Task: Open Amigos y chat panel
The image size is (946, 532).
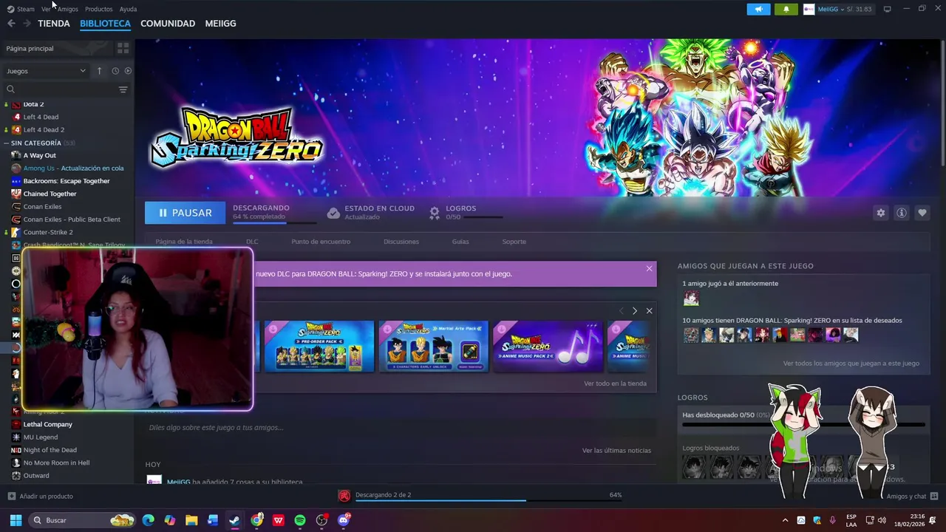Action: 912,496
